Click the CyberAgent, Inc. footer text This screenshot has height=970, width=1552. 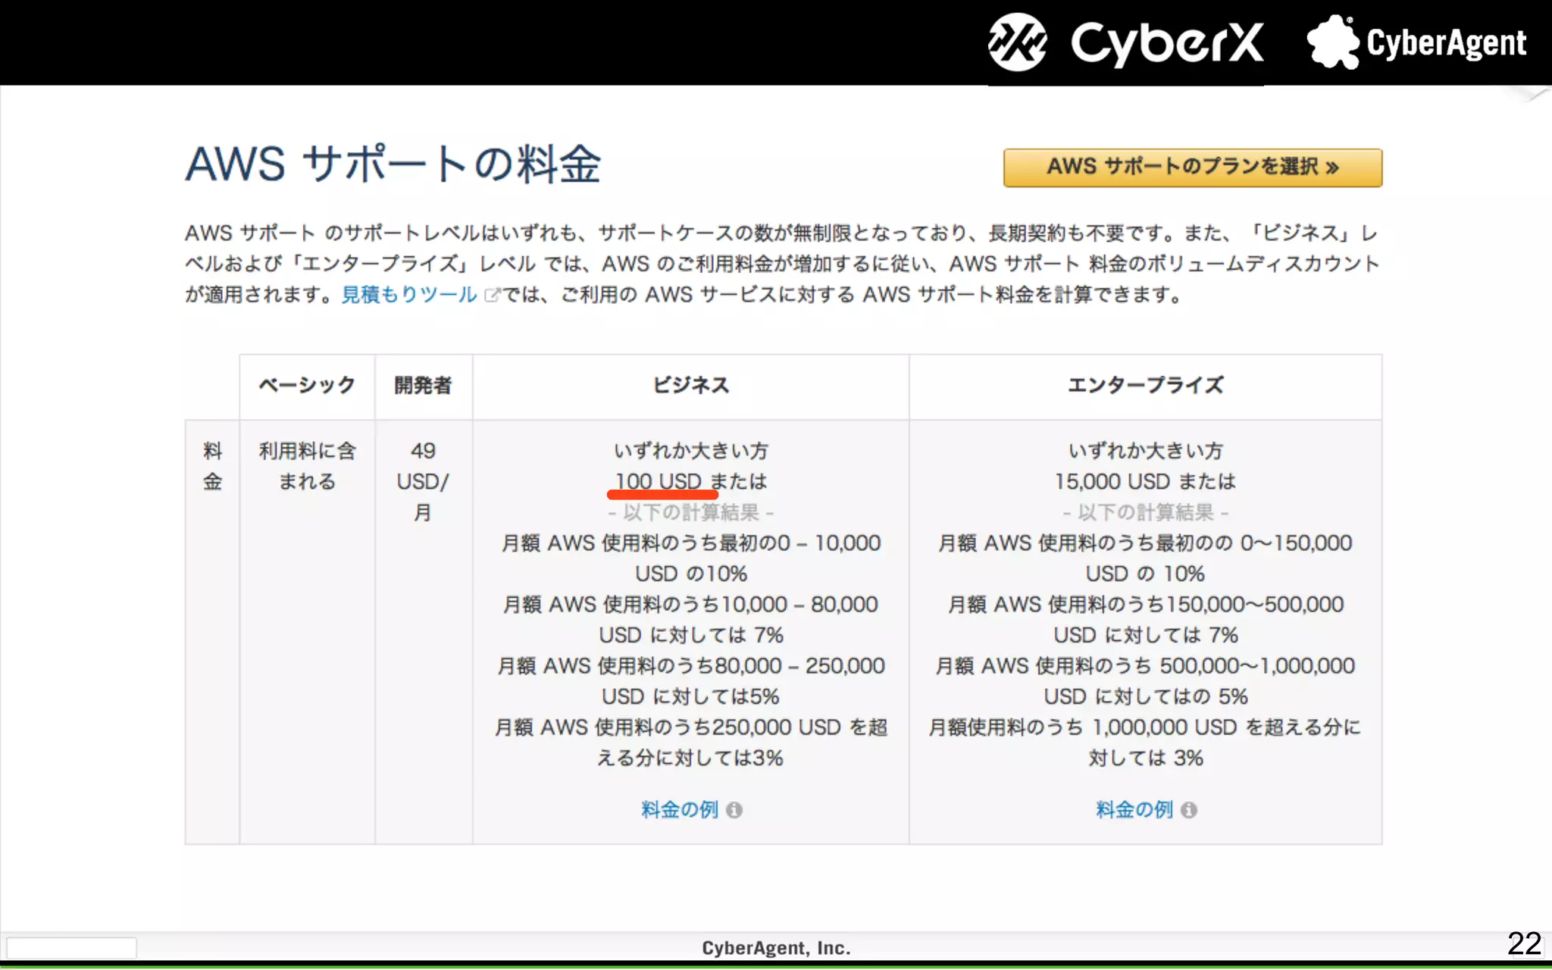[x=776, y=948]
